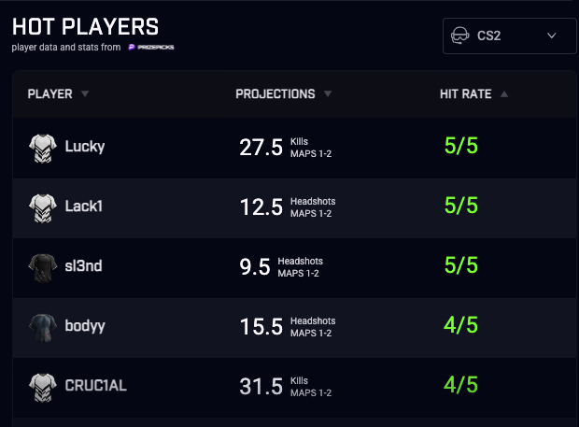Click CRUC1AL's white jersey icon

[x=43, y=386]
